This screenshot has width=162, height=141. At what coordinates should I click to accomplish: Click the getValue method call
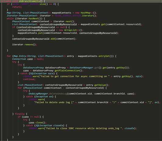click(x=100, y=85)
